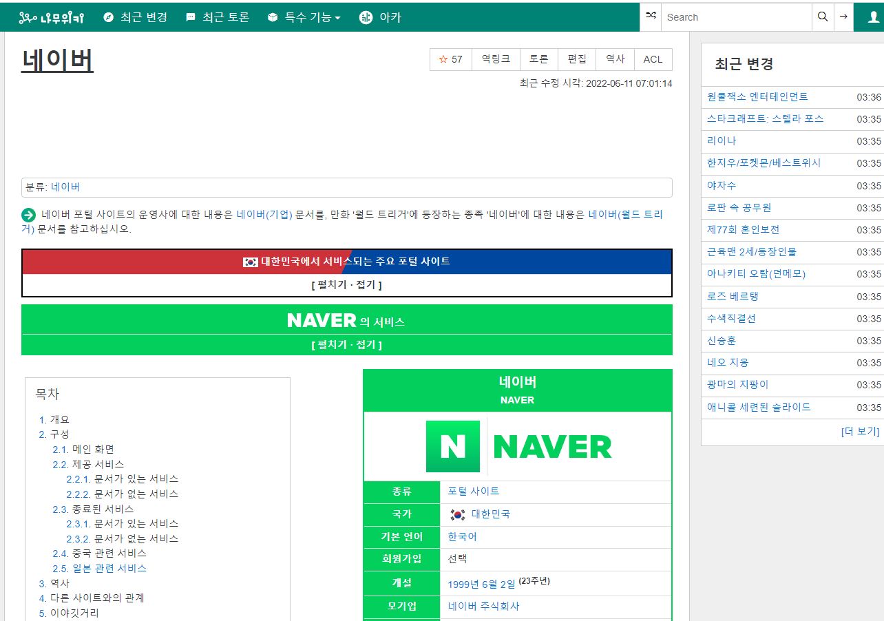The width and height of the screenshot is (884, 621).
Task: Click the random document shuffle icon
Action: [x=651, y=17]
